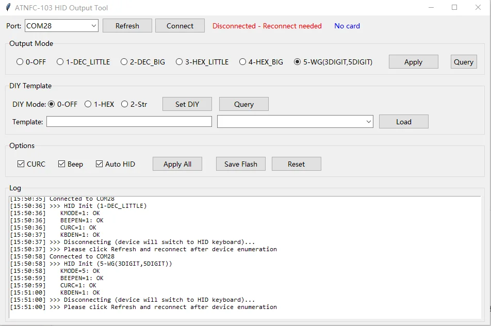This screenshot has height=326, width=491.
Task: Click the log line 'HID Init (5-WG(3DIGIT,5DIGIT))'
Action: [x=118, y=264]
